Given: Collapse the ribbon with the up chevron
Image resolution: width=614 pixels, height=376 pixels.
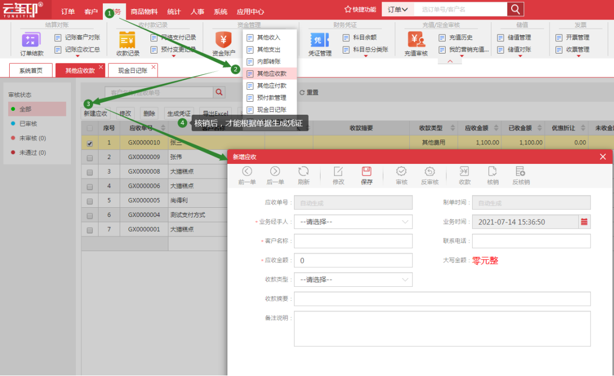Looking at the screenshot, I should click(450, 61).
